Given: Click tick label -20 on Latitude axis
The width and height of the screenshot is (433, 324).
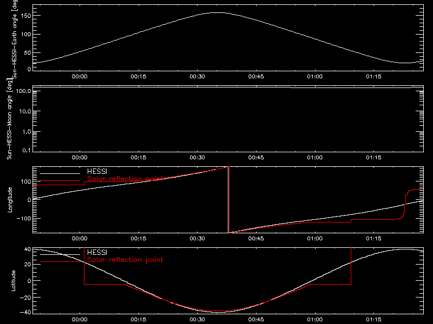Looking at the screenshot, I should [26, 298].
